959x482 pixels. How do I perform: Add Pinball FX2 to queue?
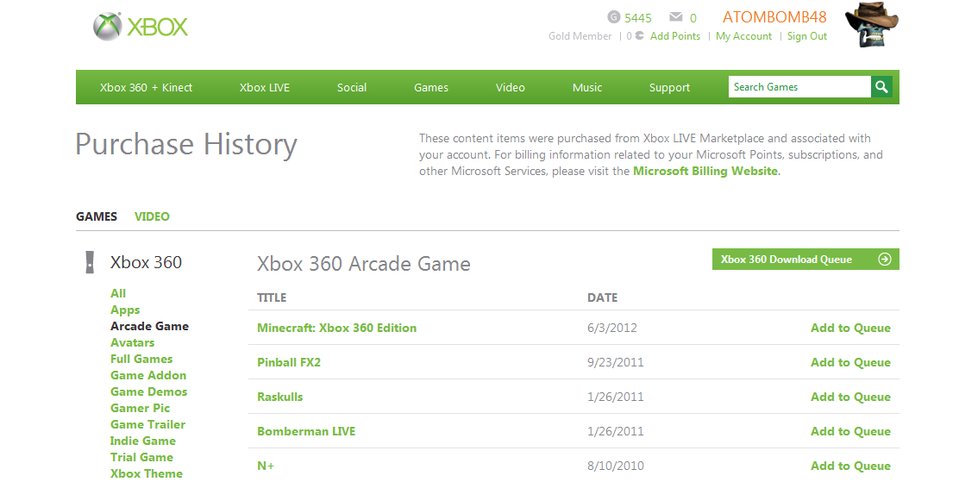click(850, 362)
